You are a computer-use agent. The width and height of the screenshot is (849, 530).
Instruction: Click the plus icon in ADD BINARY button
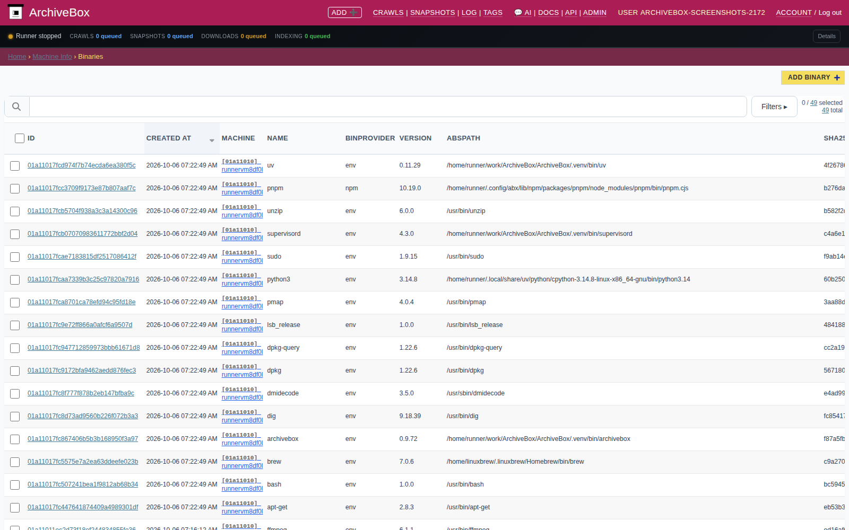tap(837, 77)
